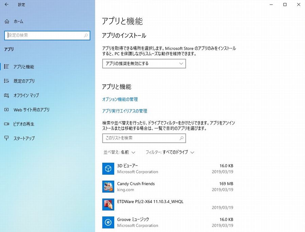
Task: Click the アプリと機能 sidebar list icon
Action: (6, 67)
